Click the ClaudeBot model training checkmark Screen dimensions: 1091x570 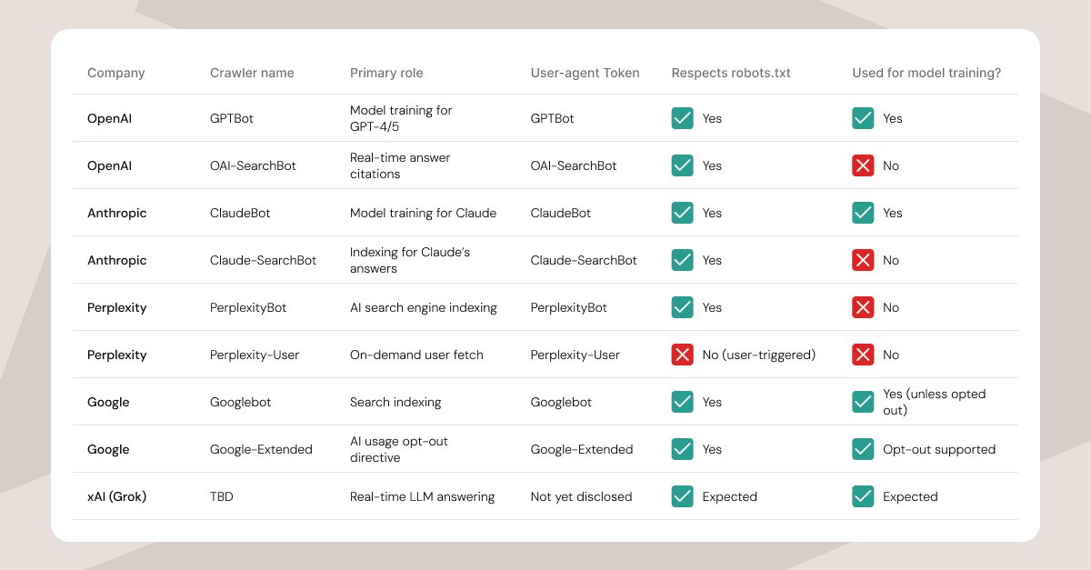click(863, 213)
